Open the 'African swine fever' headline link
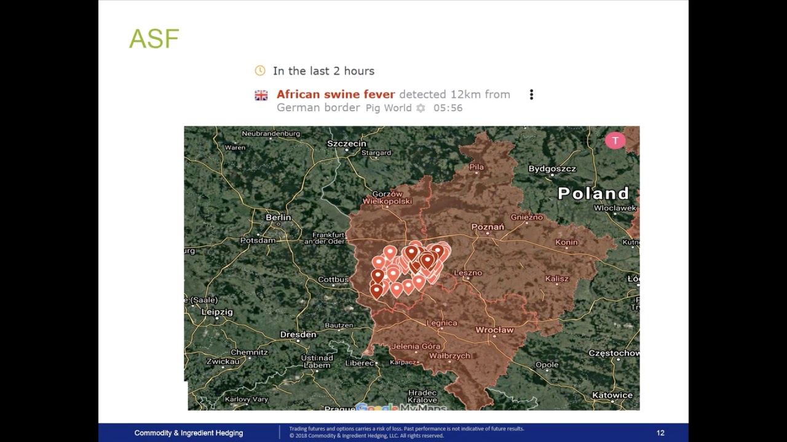787x442 pixels. pos(336,95)
